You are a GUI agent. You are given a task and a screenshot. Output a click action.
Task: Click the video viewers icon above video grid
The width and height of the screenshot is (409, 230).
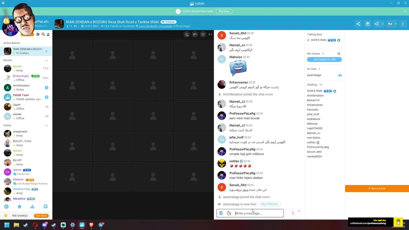187,34
